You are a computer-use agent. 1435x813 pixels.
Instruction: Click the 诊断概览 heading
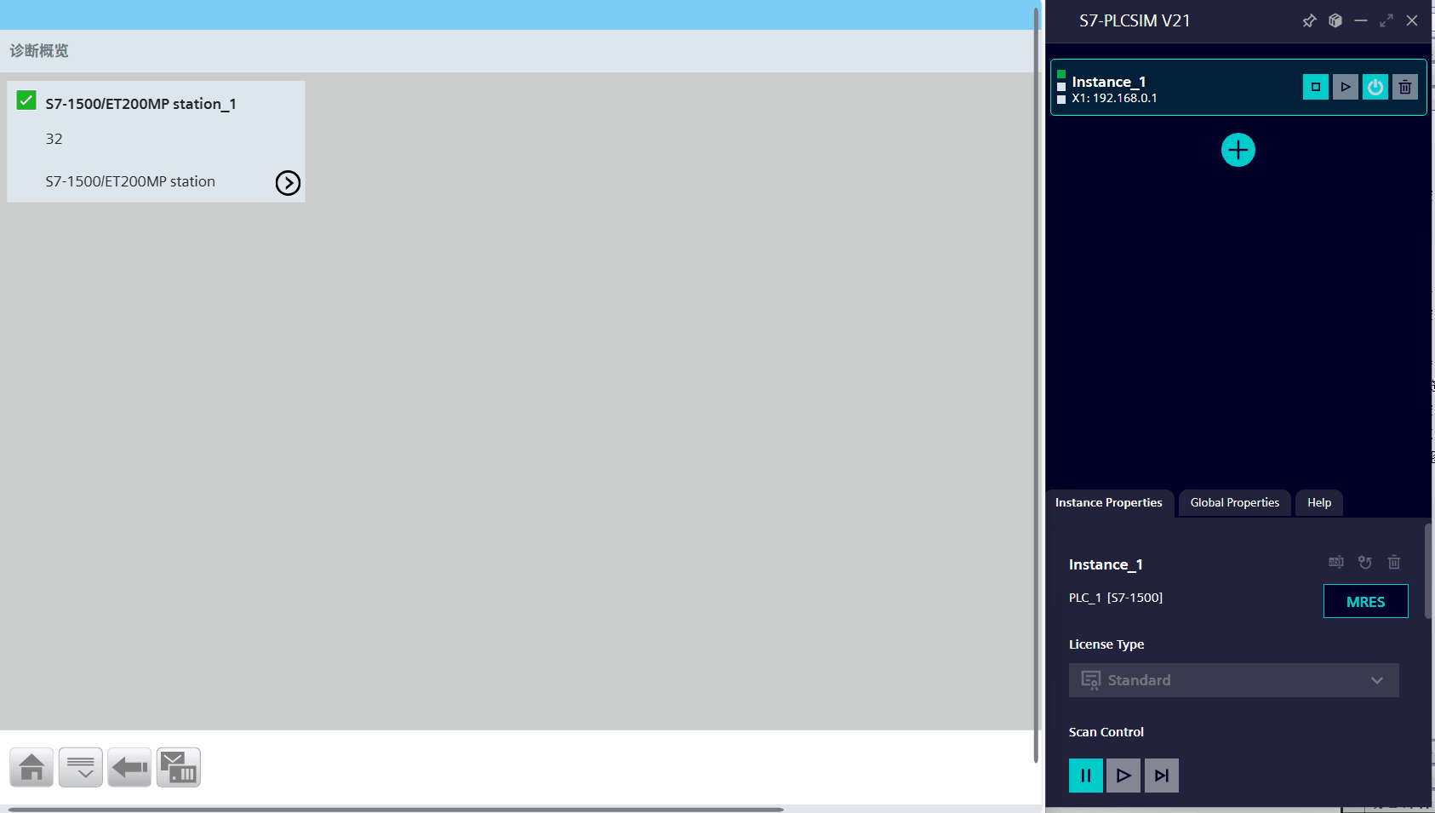click(39, 51)
